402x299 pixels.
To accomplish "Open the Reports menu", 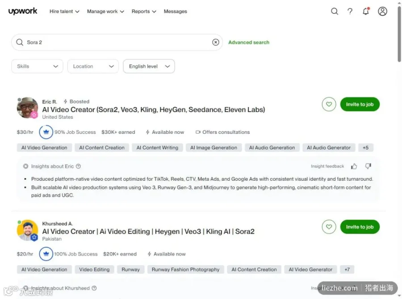I will click(144, 11).
